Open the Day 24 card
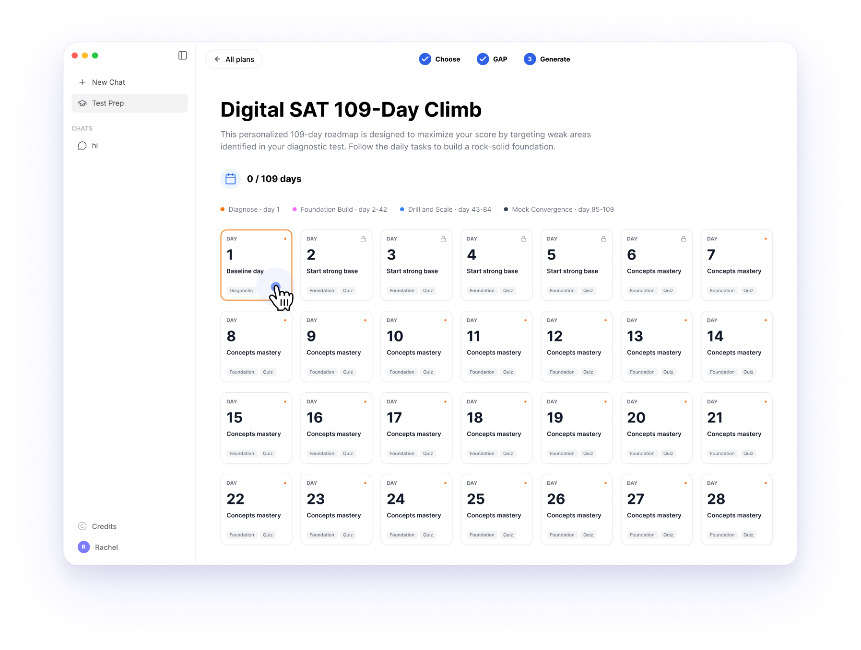 pos(416,510)
